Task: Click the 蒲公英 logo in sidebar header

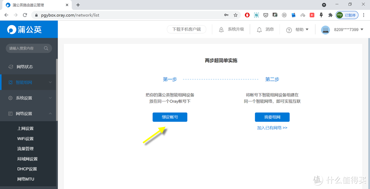Action: (x=25, y=29)
